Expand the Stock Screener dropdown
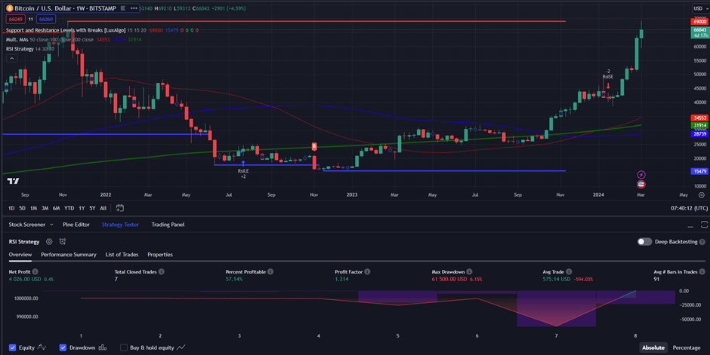 point(51,225)
